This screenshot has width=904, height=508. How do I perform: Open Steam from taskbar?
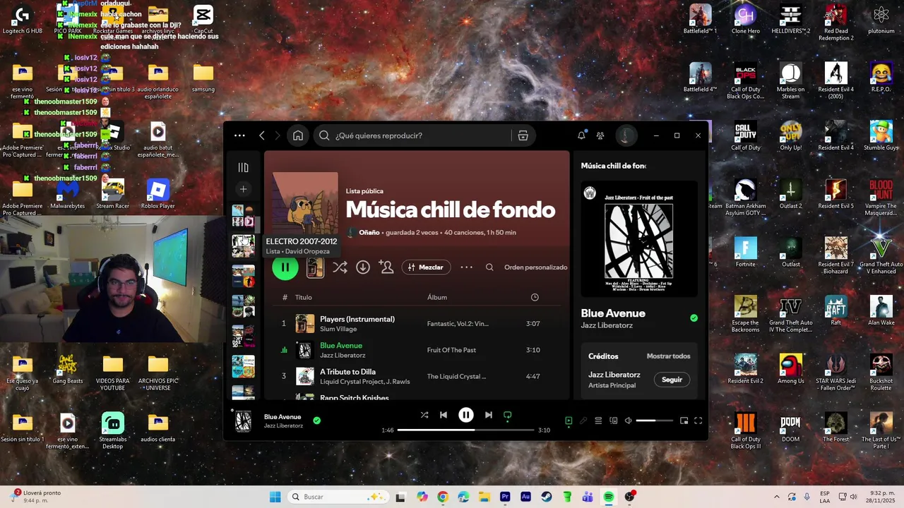tap(547, 497)
